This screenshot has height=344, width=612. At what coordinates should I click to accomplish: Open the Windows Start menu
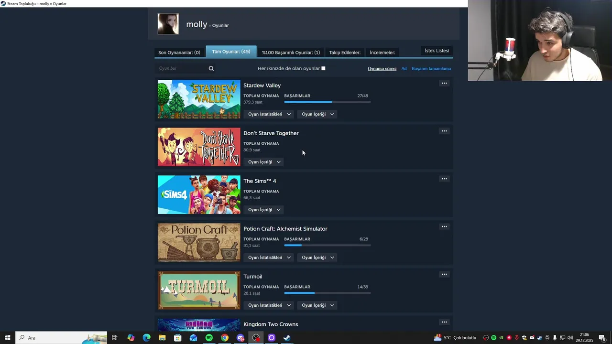pyautogui.click(x=8, y=338)
